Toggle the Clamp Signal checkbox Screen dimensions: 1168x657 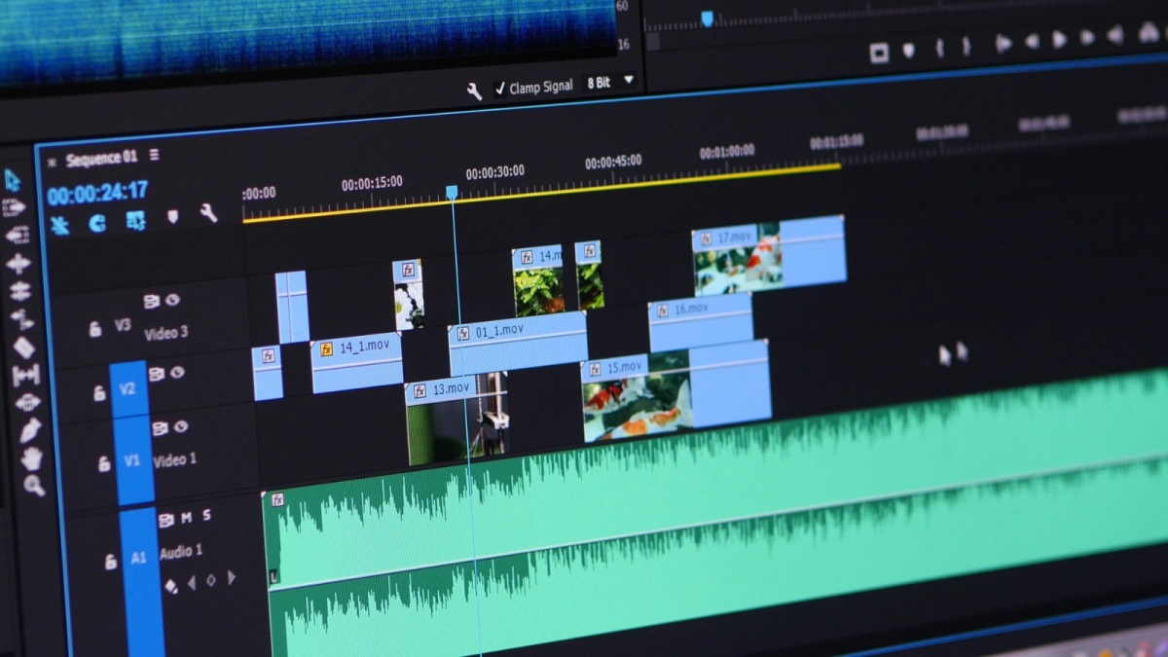[x=500, y=89]
